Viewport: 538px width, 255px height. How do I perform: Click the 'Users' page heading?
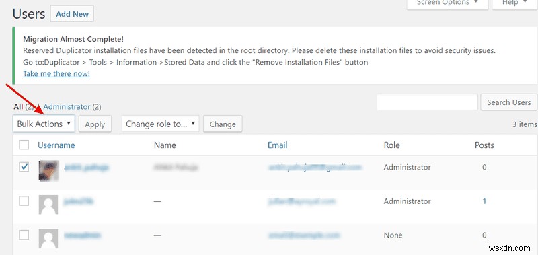[x=29, y=14]
